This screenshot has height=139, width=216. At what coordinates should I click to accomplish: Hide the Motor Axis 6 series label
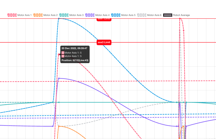pyautogui.click(x=154, y=15)
